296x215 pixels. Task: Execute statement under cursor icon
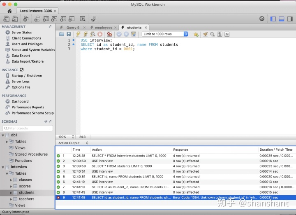pos(86,34)
